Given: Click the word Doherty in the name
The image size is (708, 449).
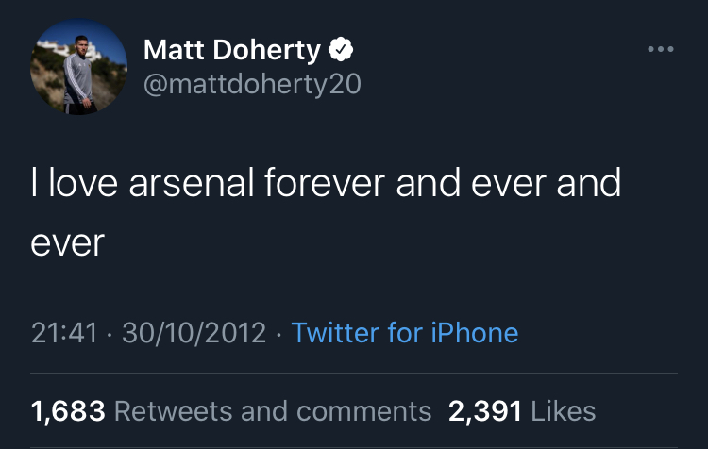Looking at the screenshot, I should point(267,51).
